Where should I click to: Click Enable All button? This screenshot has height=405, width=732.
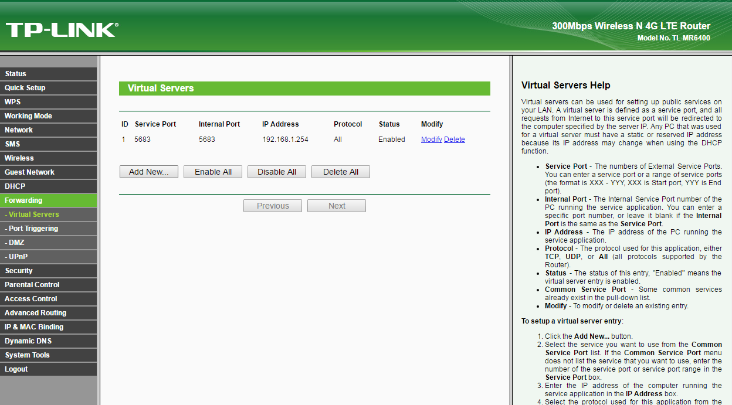point(213,172)
